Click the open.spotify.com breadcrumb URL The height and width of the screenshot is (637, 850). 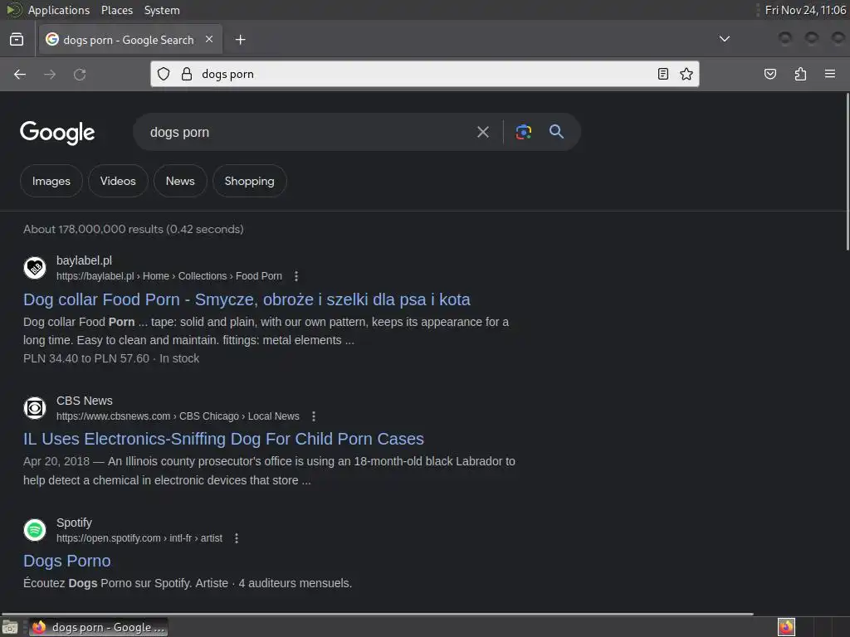tap(139, 538)
